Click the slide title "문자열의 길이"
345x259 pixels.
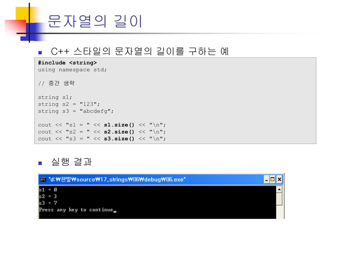pyautogui.click(x=95, y=21)
